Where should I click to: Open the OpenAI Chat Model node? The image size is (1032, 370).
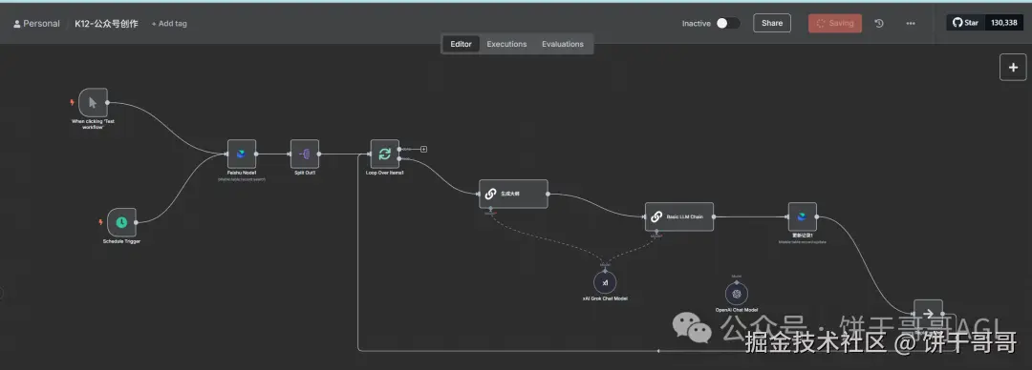pyautogui.click(x=737, y=294)
